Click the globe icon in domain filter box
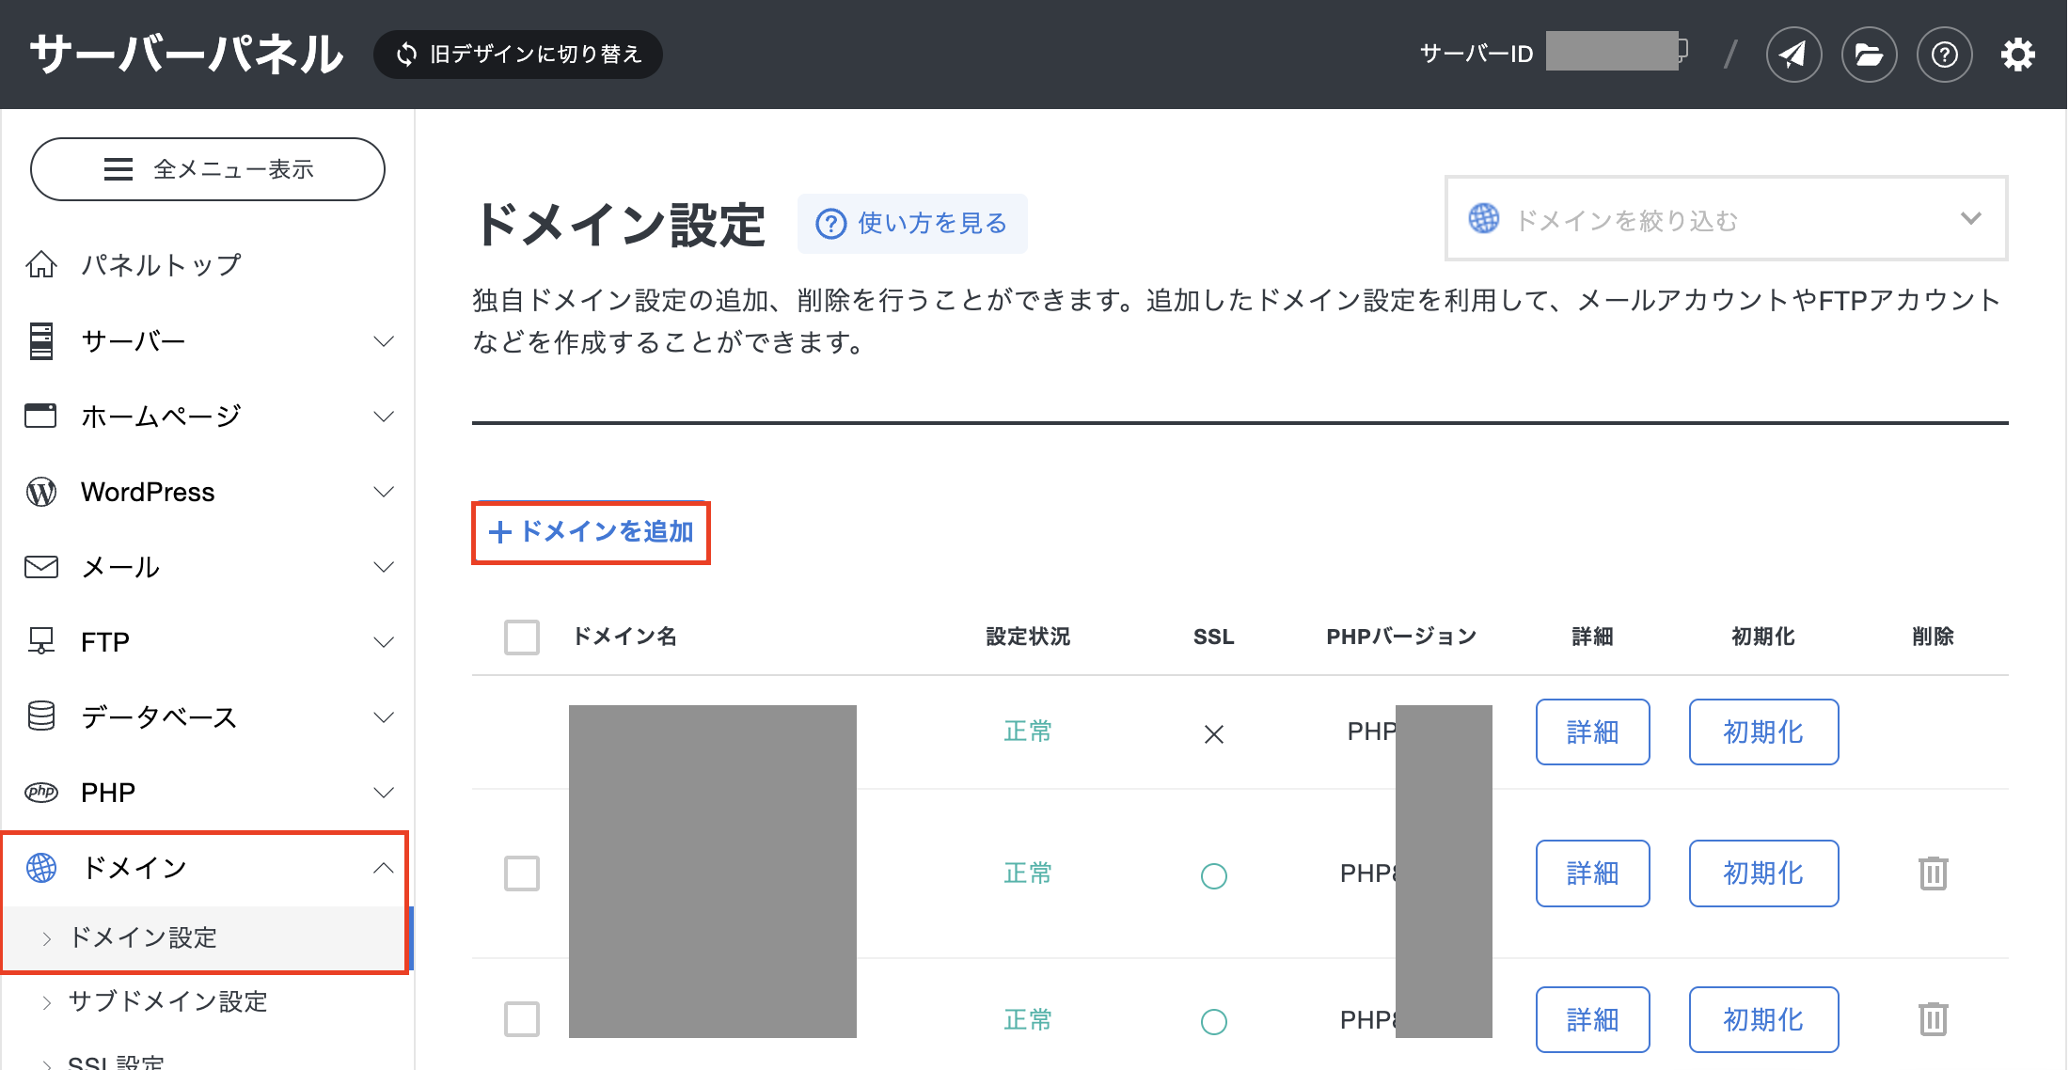The width and height of the screenshot is (2069, 1070). point(1484,218)
